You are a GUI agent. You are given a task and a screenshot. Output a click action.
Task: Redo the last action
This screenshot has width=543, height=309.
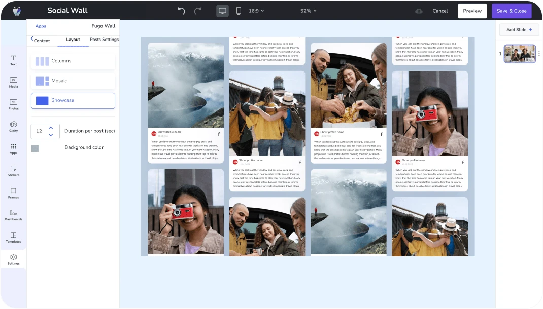198,11
